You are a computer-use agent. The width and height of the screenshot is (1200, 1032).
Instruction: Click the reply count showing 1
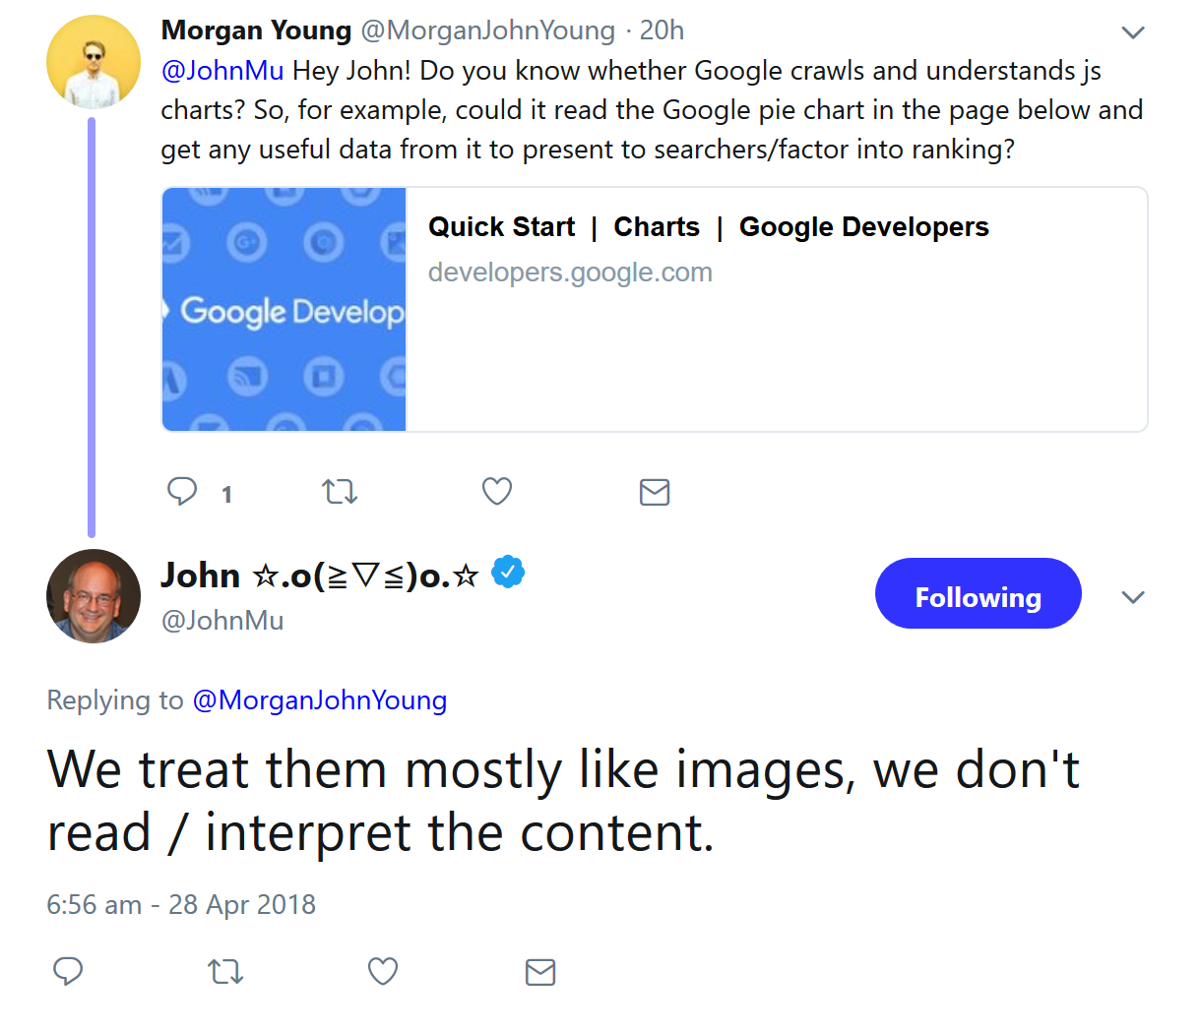click(226, 493)
